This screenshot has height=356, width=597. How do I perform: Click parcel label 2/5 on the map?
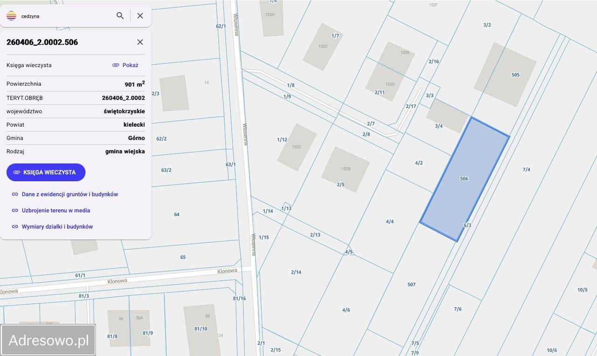(x=340, y=185)
